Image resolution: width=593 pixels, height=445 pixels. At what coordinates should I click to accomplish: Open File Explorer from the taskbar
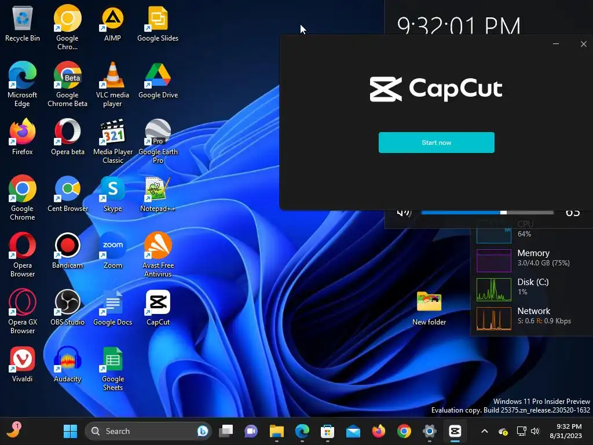[277, 431]
